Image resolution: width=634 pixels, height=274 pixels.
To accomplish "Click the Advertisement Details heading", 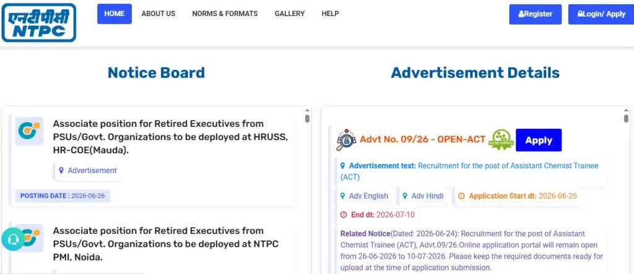I will (x=475, y=73).
